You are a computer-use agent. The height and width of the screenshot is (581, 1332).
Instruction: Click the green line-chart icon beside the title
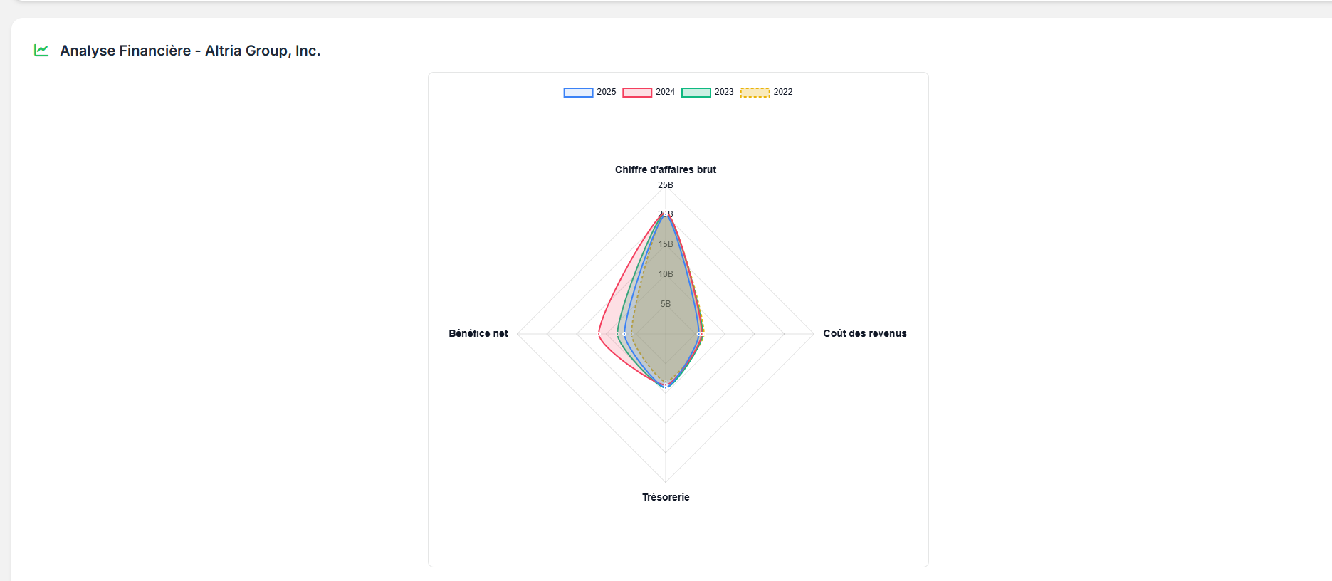click(x=41, y=51)
